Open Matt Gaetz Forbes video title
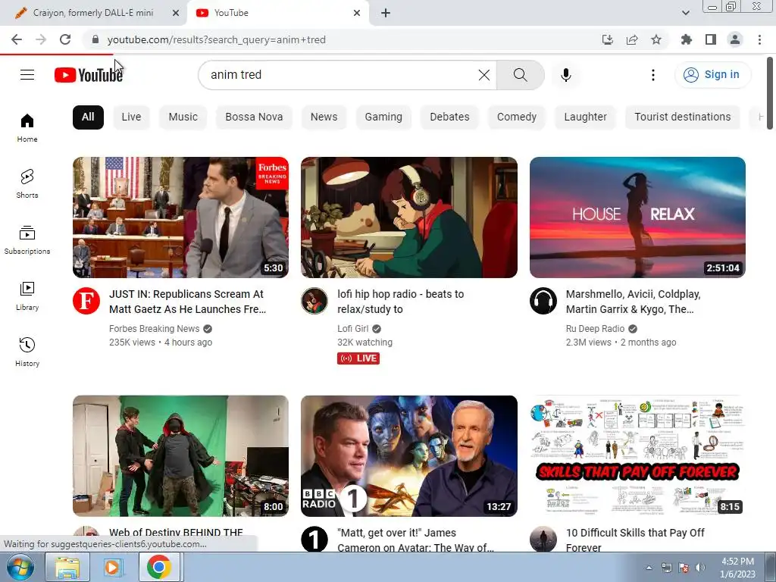The image size is (776, 582). click(188, 302)
